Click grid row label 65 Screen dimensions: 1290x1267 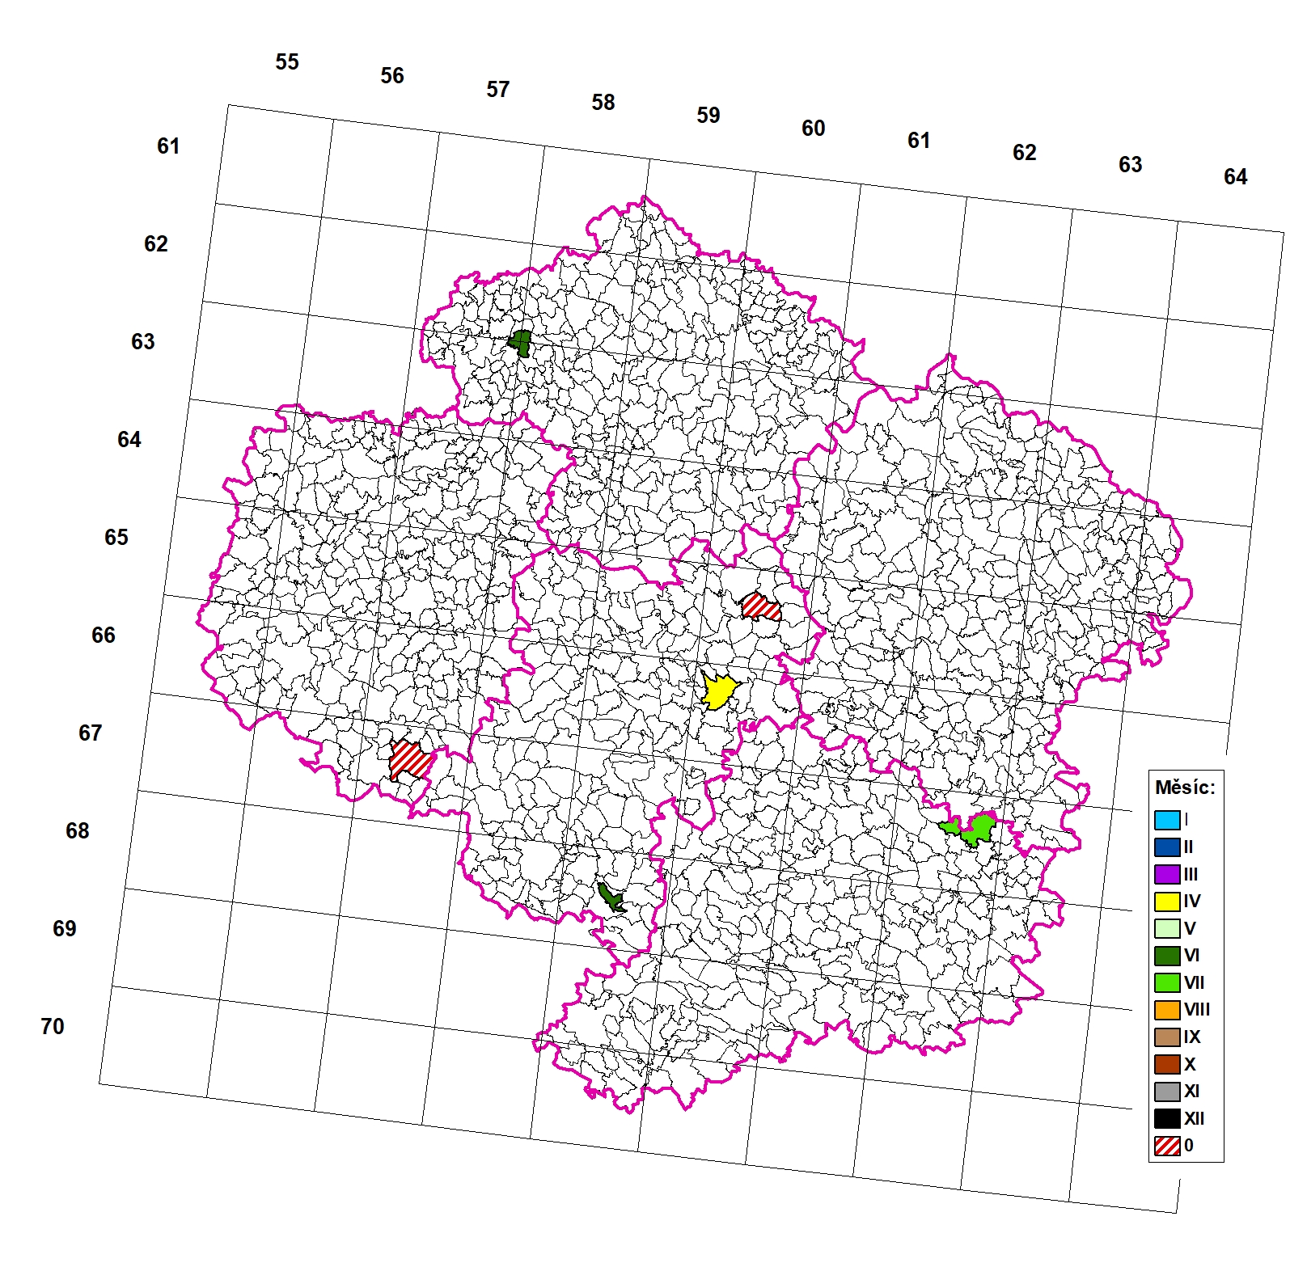point(116,537)
